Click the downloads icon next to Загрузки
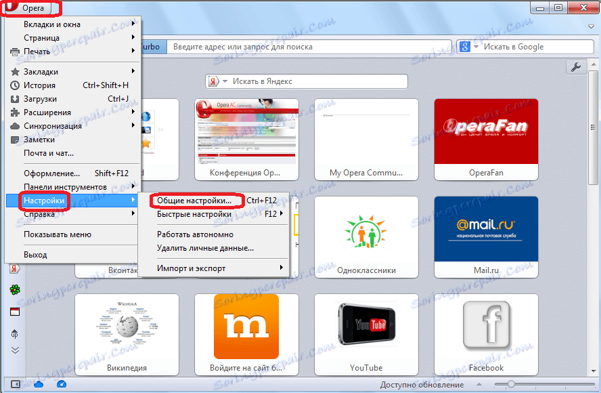 tap(15, 99)
